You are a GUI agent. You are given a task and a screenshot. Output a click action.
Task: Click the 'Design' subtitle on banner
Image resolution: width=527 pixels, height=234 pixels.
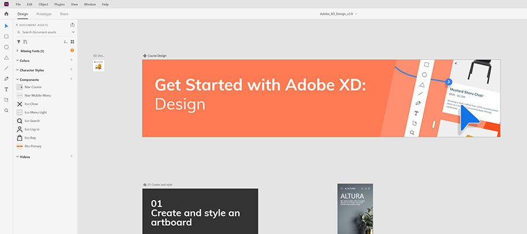pyautogui.click(x=180, y=104)
